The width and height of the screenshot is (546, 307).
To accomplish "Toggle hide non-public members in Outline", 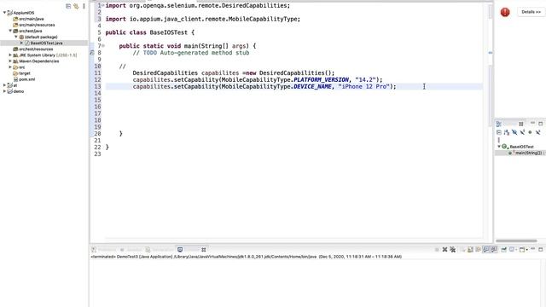I will coord(530,132).
